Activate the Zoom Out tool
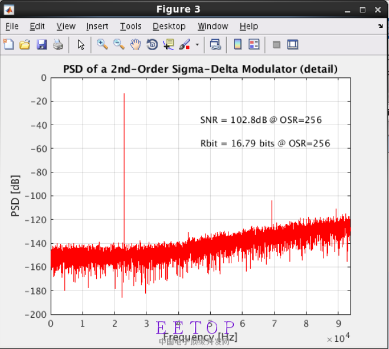Viewport: 389px width, 349px height. 119,45
